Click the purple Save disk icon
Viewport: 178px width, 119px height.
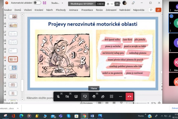point(45,3)
